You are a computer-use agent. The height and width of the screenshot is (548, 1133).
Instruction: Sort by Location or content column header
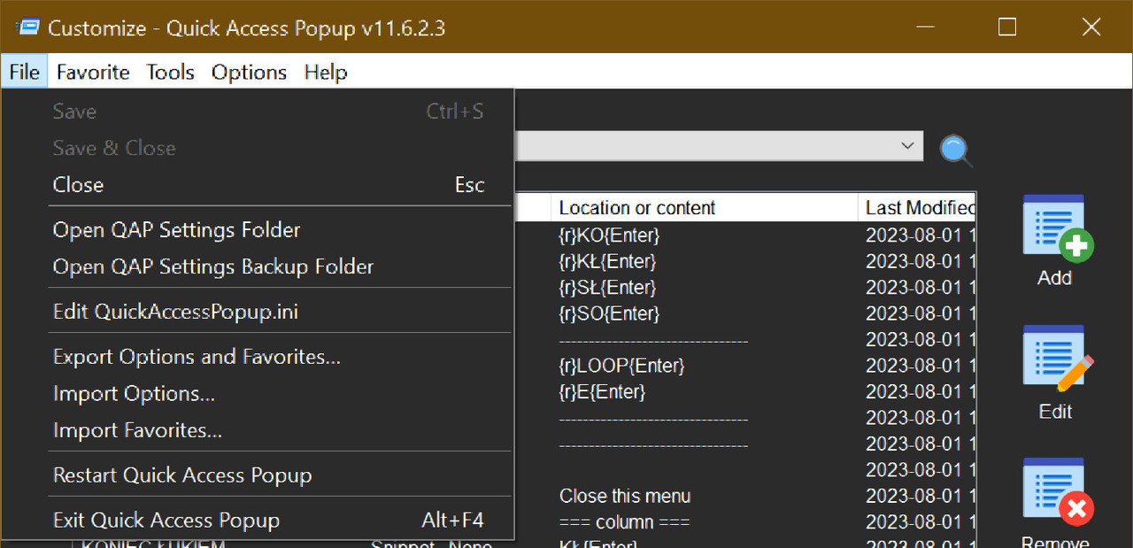(x=705, y=208)
